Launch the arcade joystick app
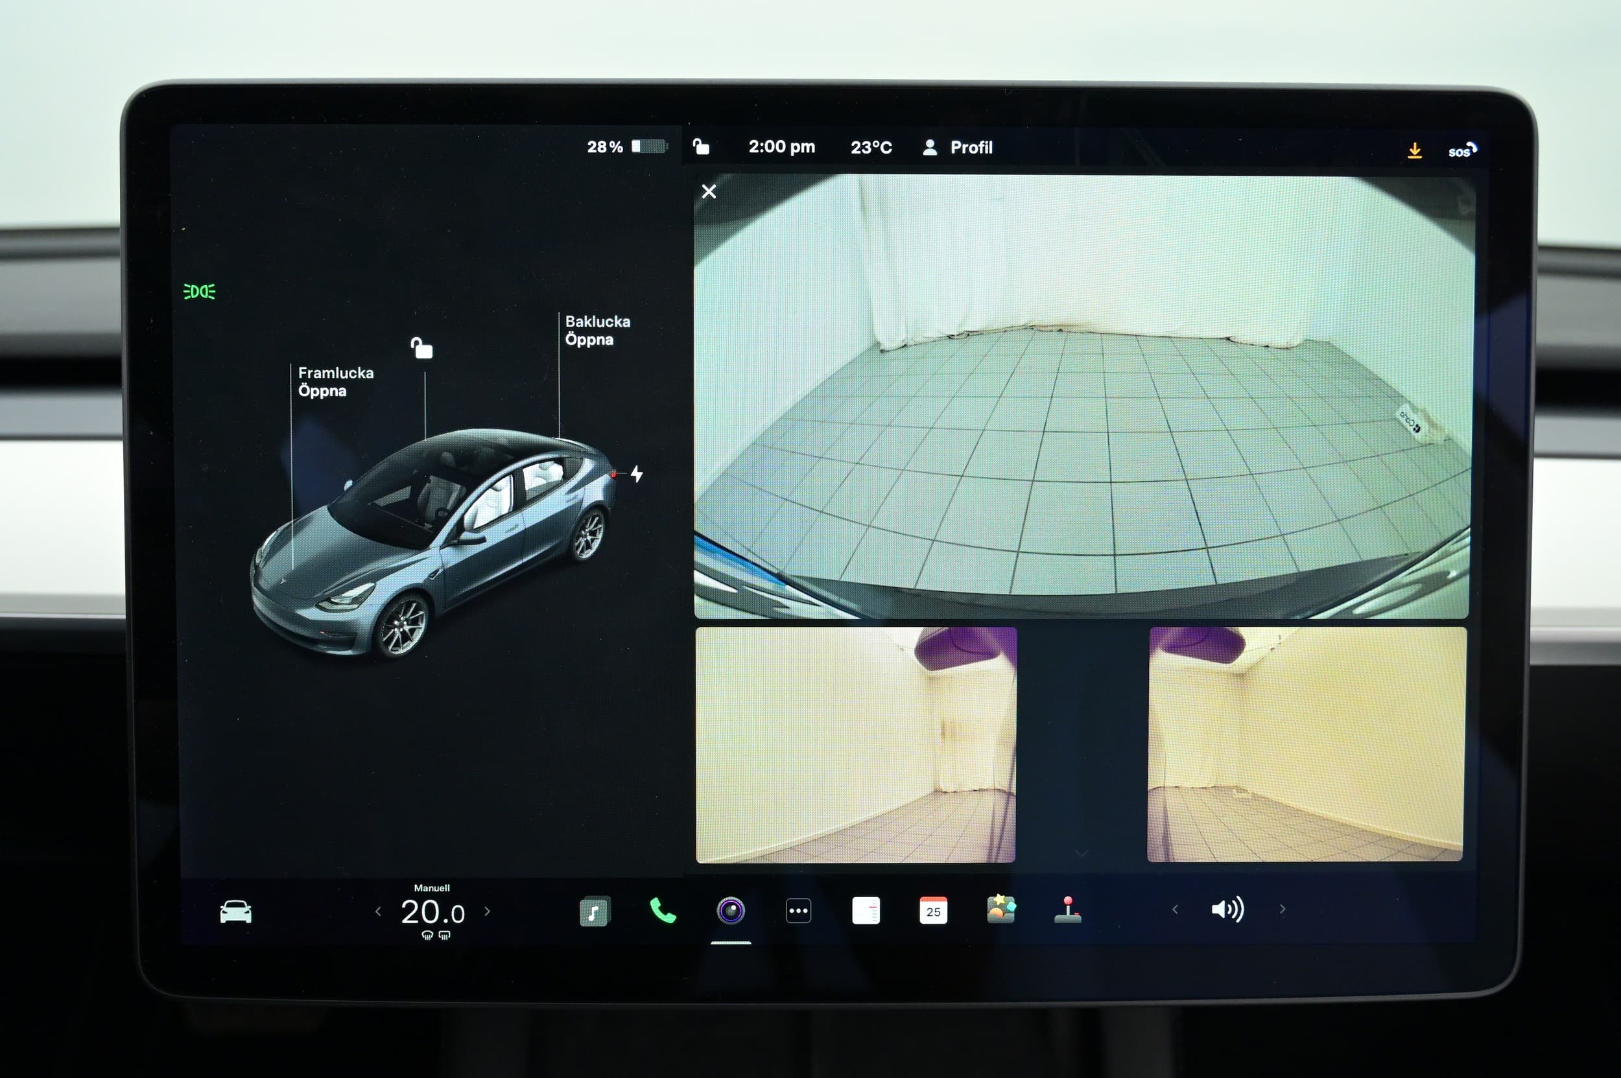This screenshot has width=1621, height=1078. click(1067, 909)
